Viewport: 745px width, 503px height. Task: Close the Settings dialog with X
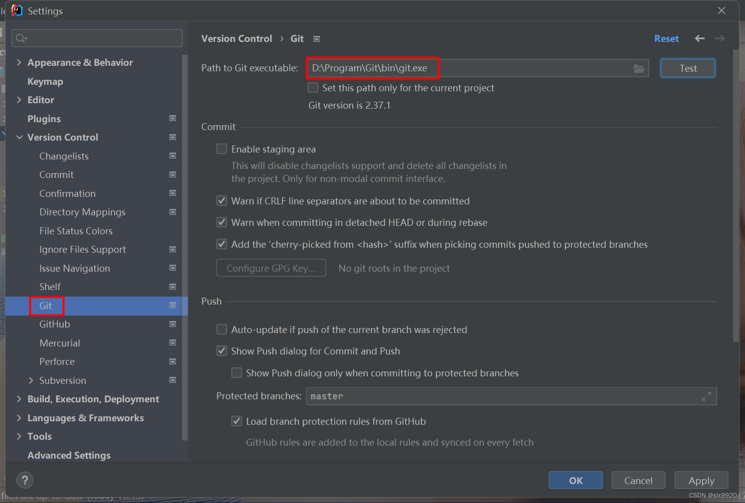point(722,10)
